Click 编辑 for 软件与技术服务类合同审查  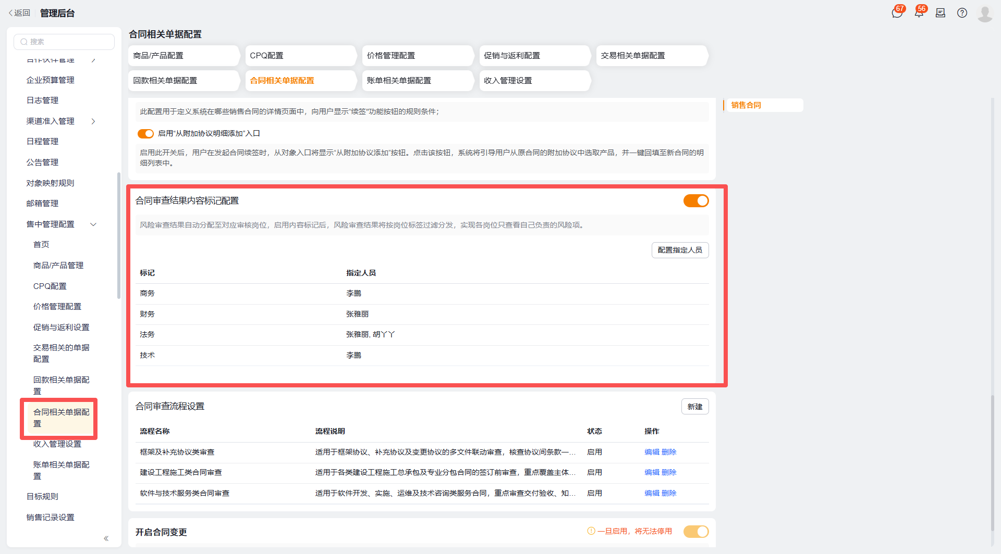coord(652,494)
